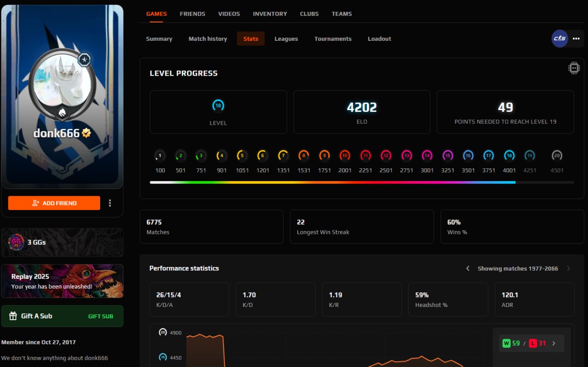Show previous matches with the left chevron
The width and height of the screenshot is (588, 367).
pos(468,268)
